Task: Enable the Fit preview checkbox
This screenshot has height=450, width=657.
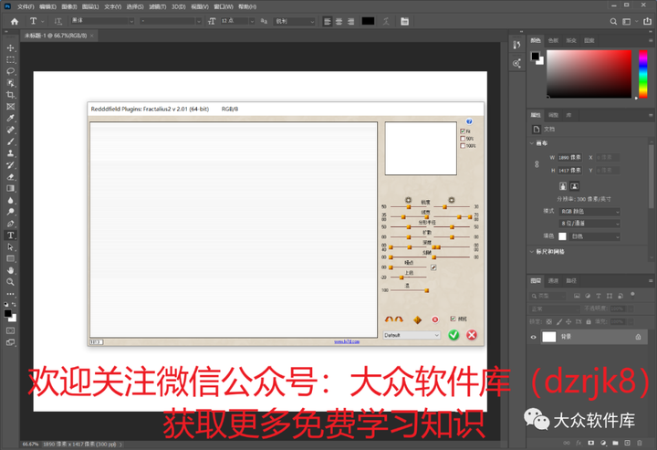Action: pyautogui.click(x=463, y=131)
